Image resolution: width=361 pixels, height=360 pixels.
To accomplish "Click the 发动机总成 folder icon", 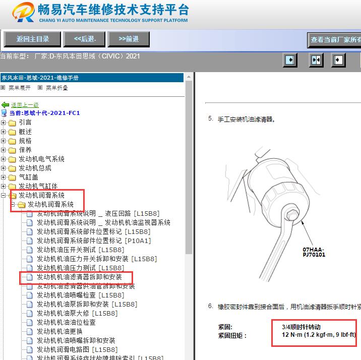I will [x=12, y=168].
